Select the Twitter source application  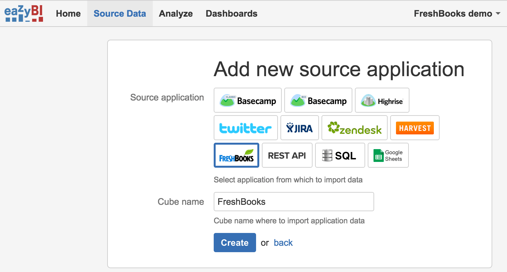(245, 128)
